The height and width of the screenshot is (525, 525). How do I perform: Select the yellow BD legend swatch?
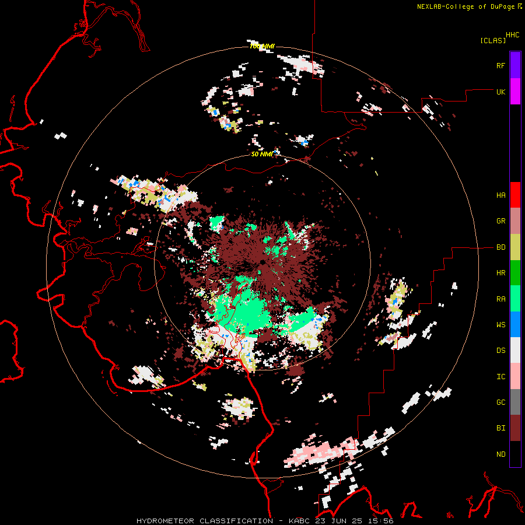[x=515, y=247]
